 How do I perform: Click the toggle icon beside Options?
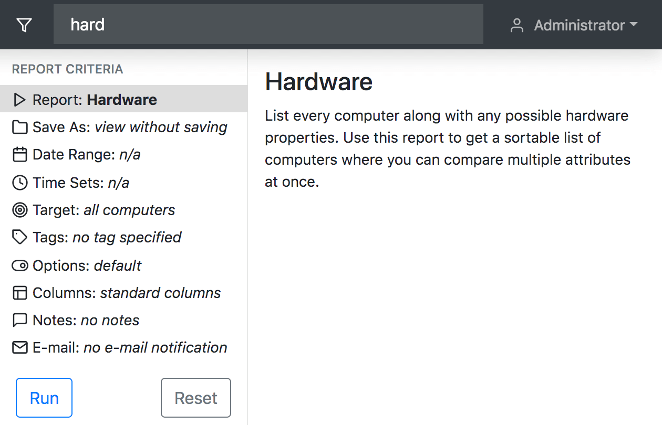click(19, 265)
